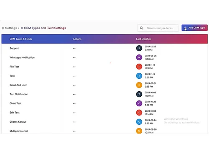Image resolution: width=209 pixels, height=157 pixels.
Task: Open actions menu for Email And User
Action: click(x=74, y=85)
